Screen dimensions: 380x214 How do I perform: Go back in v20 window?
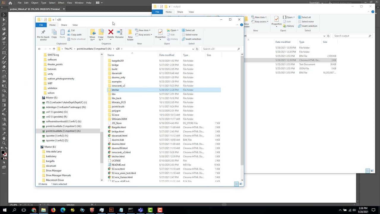click(x=39, y=49)
